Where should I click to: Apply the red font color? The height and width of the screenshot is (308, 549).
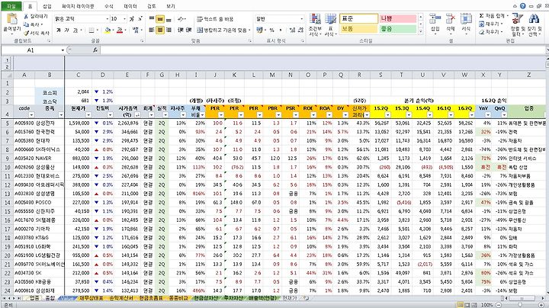(x=120, y=30)
